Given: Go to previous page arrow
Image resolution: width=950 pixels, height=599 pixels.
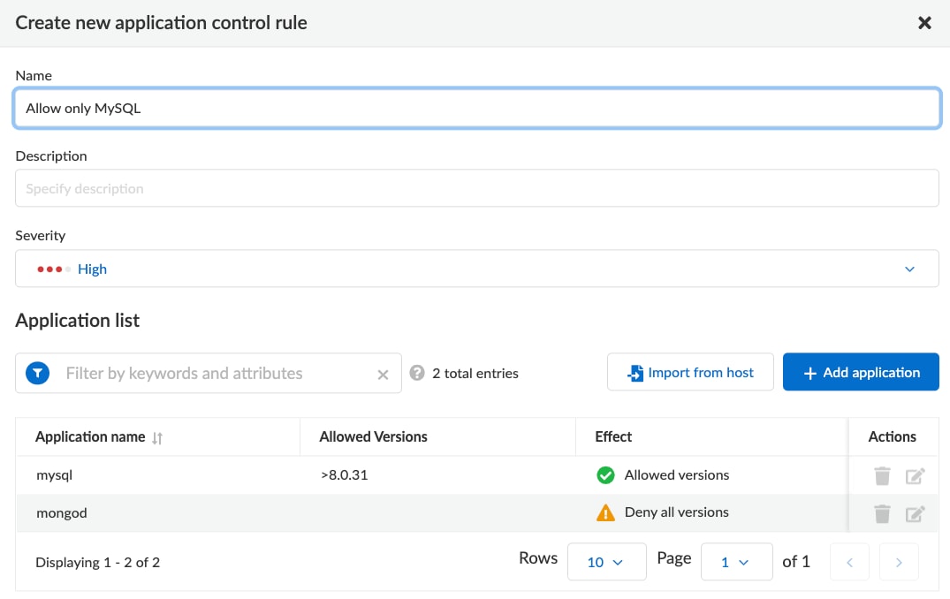Looking at the screenshot, I should click(x=849, y=562).
